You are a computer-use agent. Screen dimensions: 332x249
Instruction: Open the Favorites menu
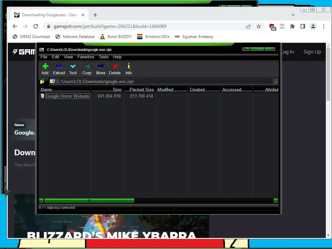tap(86, 57)
